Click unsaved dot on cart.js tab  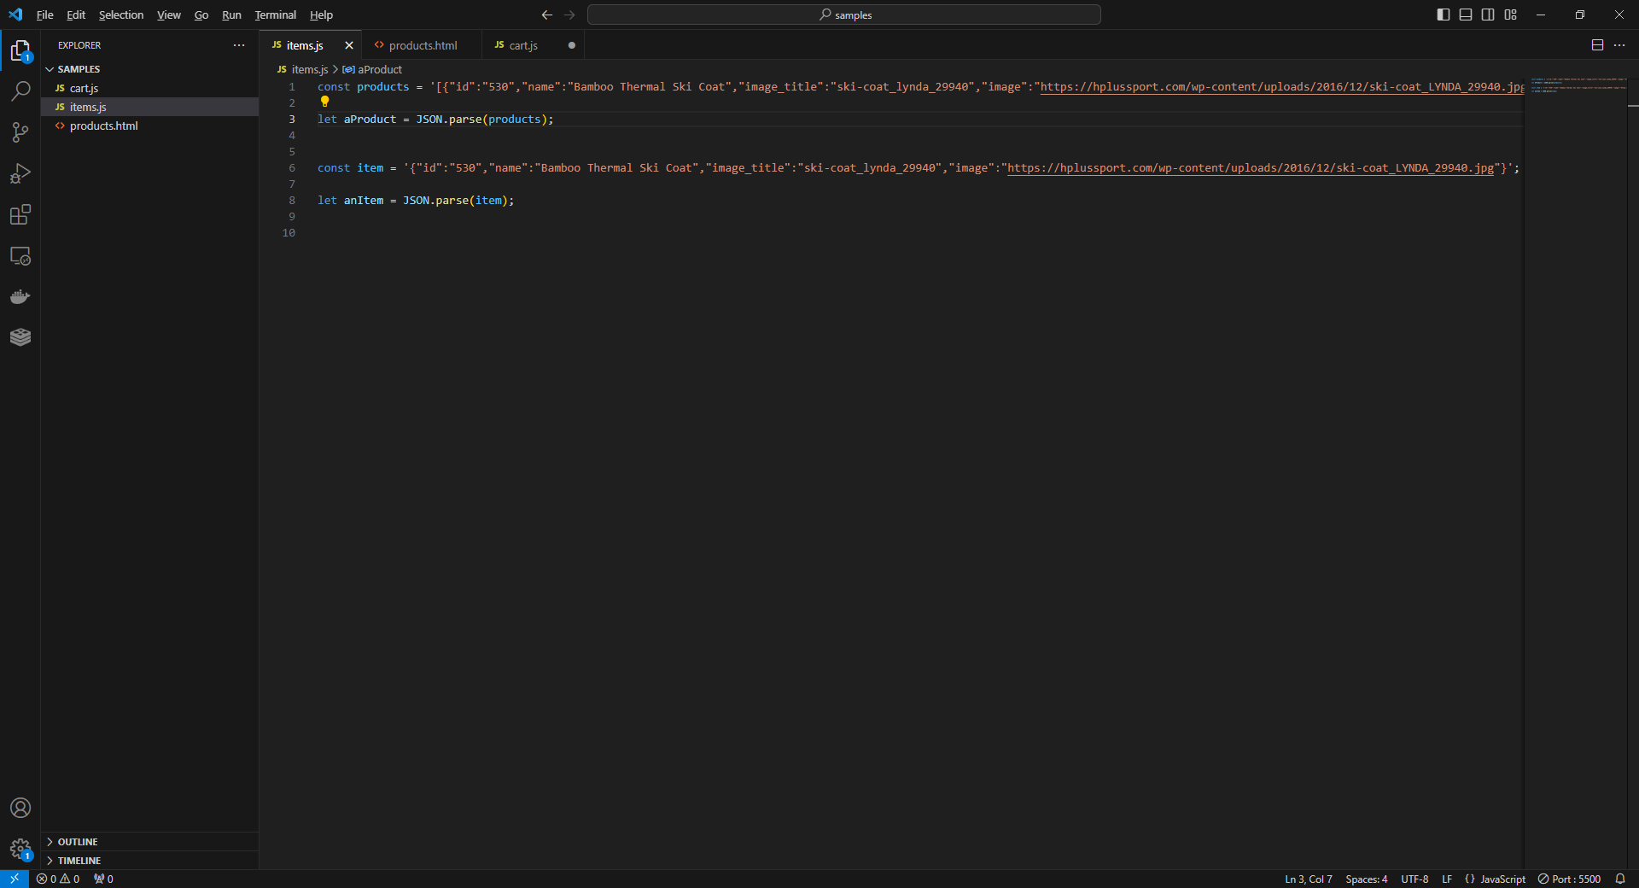(571, 45)
